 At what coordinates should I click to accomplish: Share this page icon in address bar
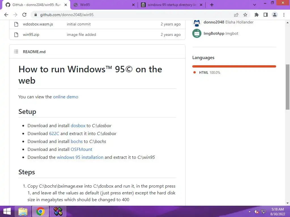tap(236, 15)
